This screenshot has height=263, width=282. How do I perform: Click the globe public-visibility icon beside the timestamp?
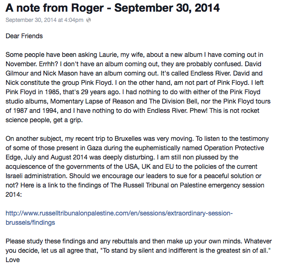[x=89, y=20]
